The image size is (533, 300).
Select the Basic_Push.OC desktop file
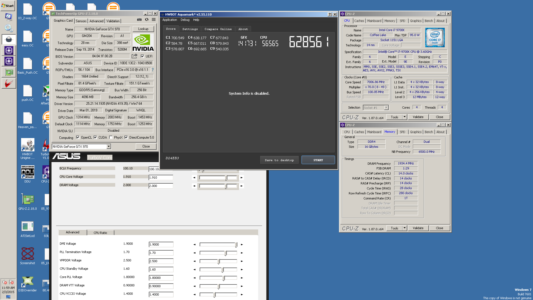click(x=27, y=66)
